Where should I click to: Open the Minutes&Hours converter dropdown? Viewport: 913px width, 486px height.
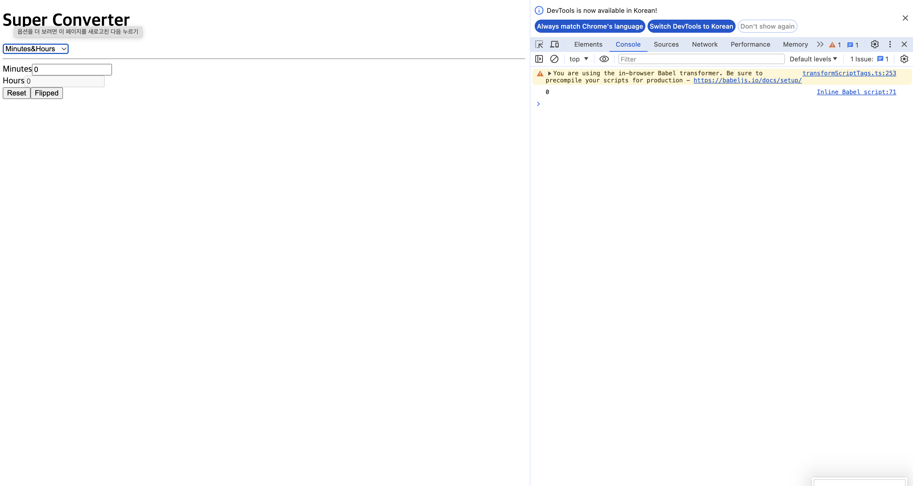tap(35, 49)
